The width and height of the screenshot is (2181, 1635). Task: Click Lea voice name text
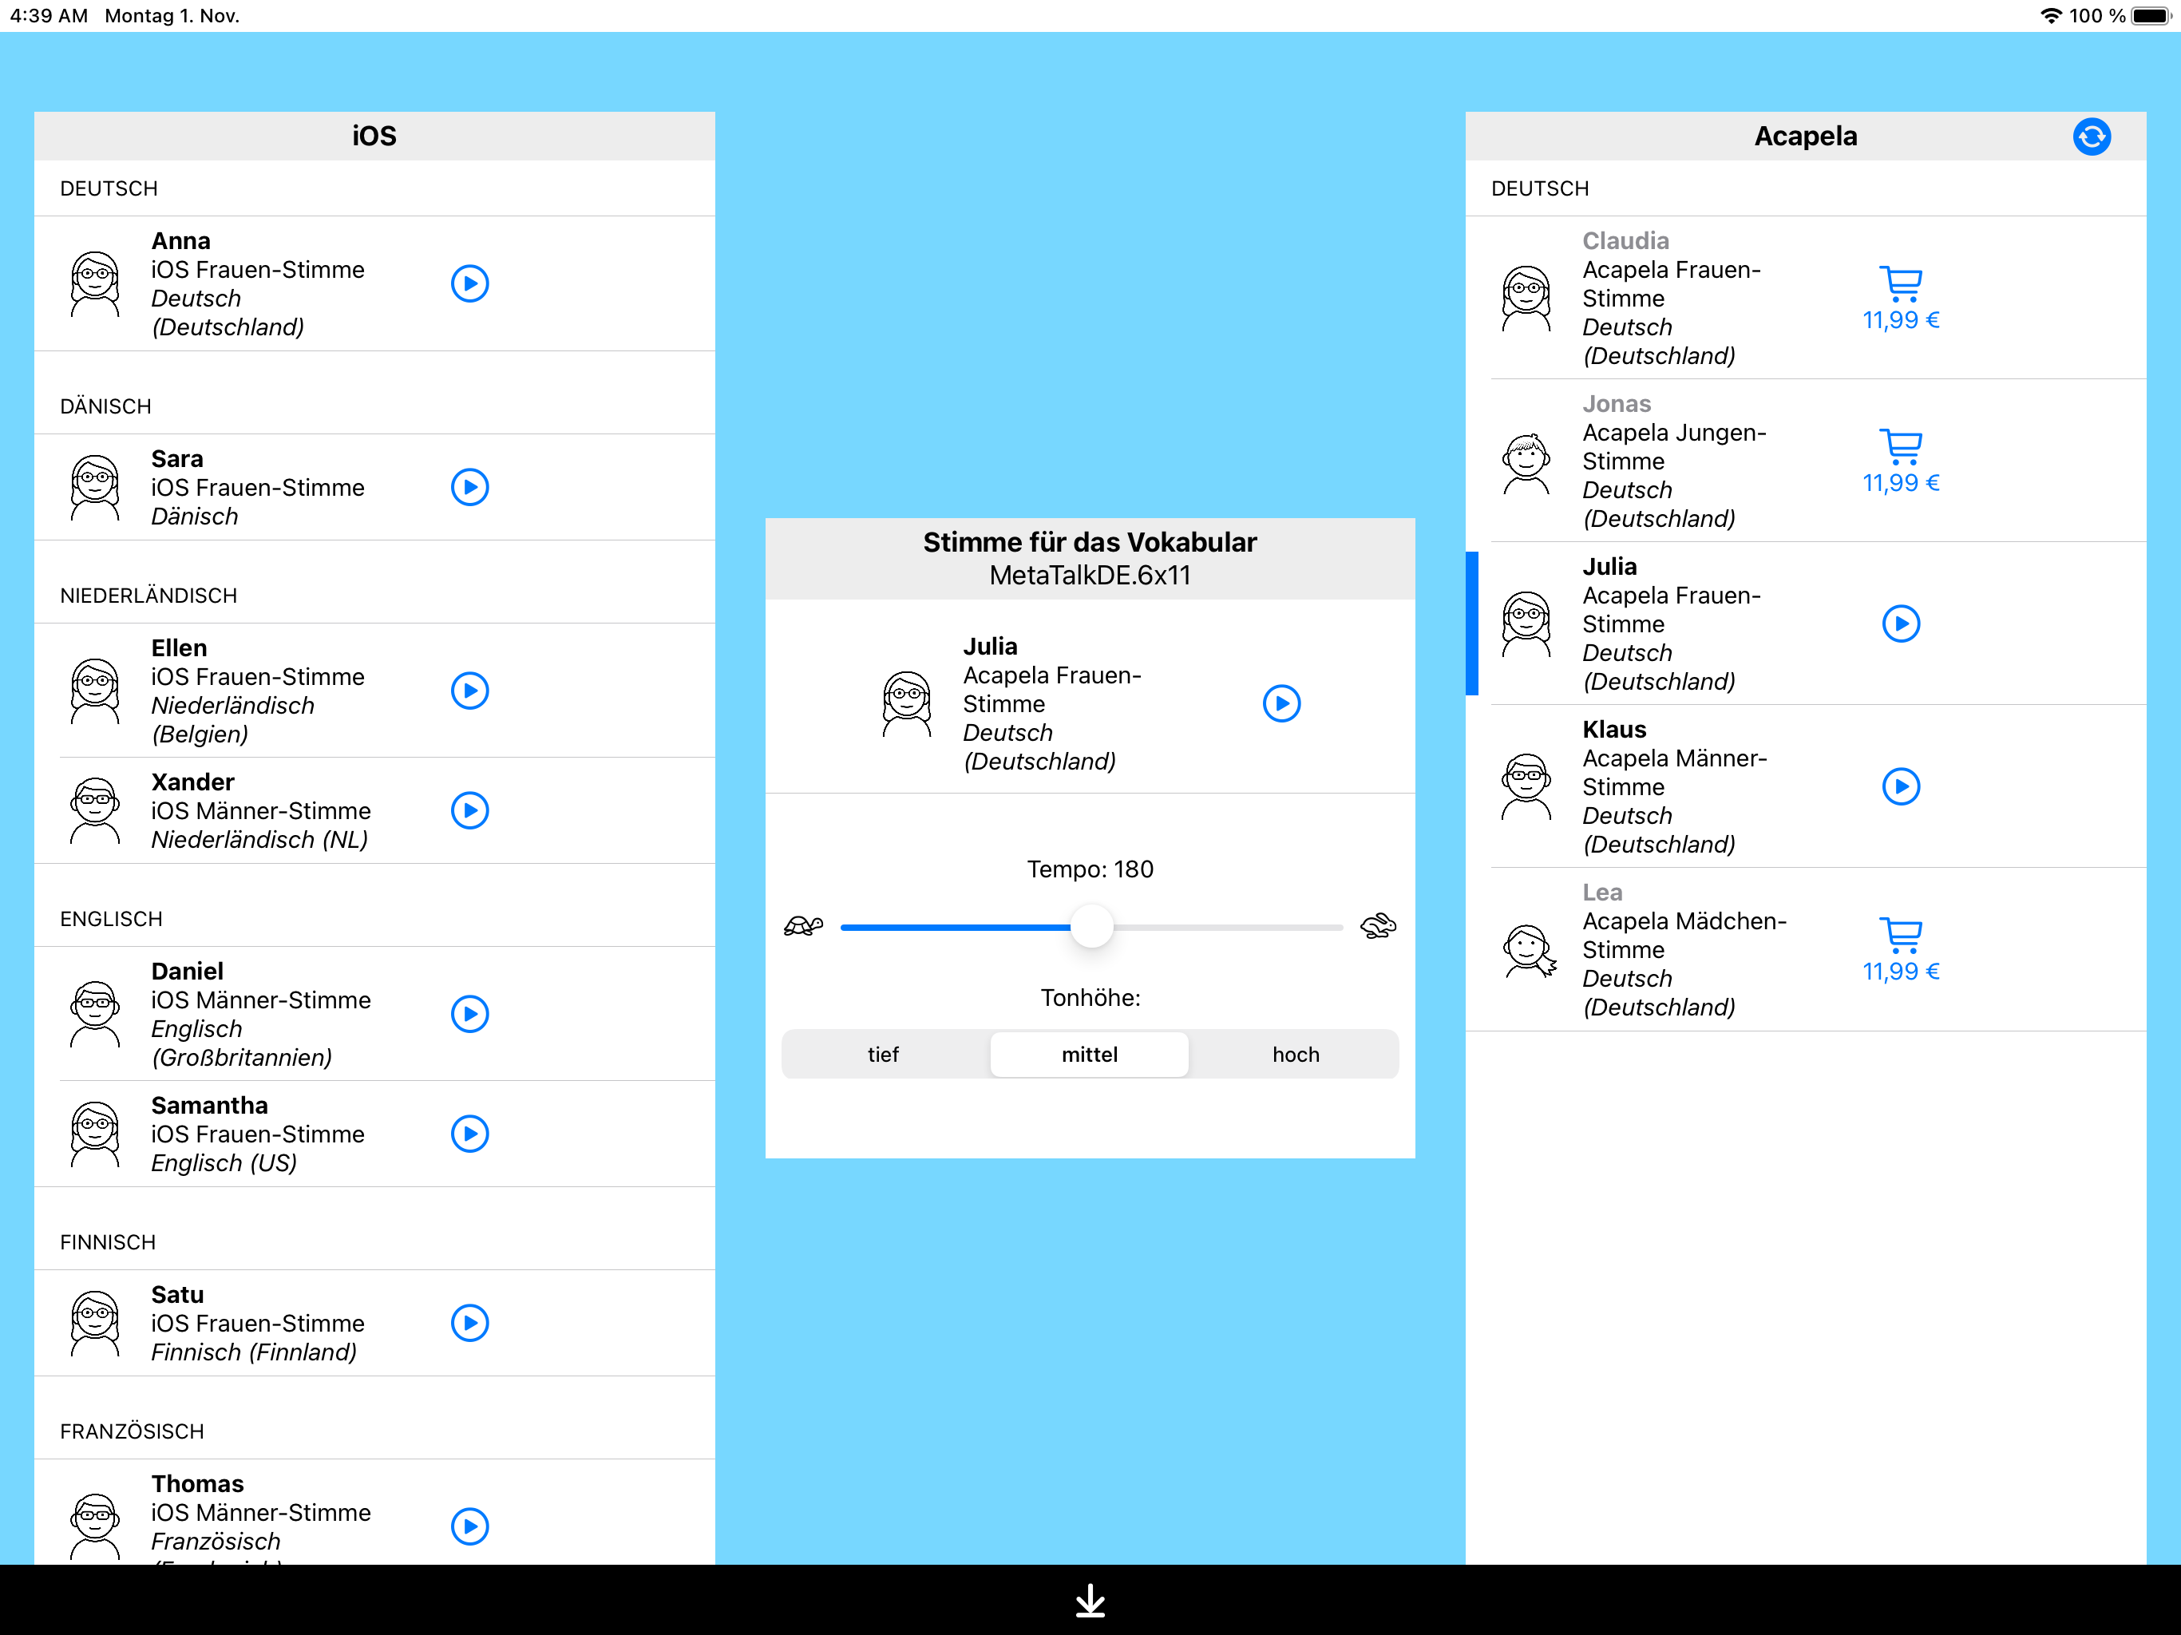(x=1602, y=893)
